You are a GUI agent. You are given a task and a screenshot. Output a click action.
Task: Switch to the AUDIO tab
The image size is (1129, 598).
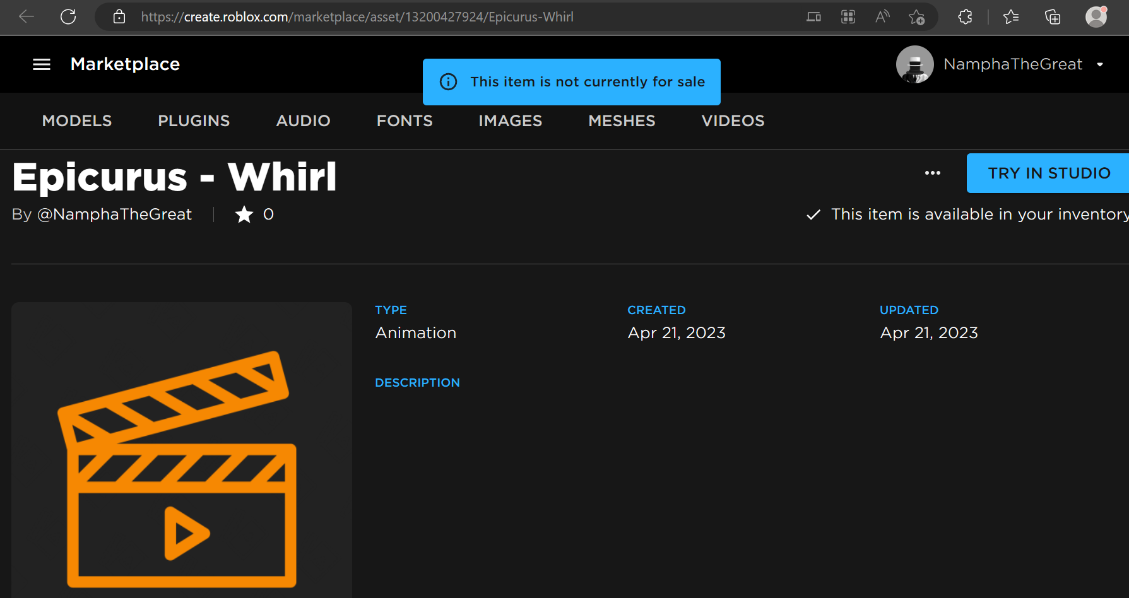click(304, 121)
